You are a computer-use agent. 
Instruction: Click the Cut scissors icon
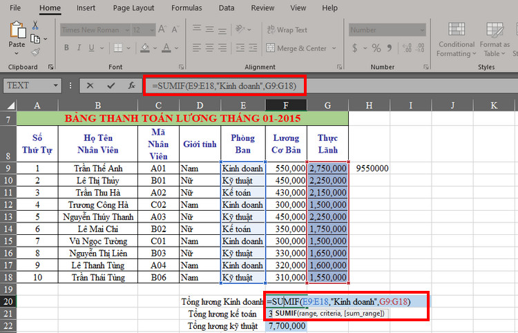click(35, 26)
